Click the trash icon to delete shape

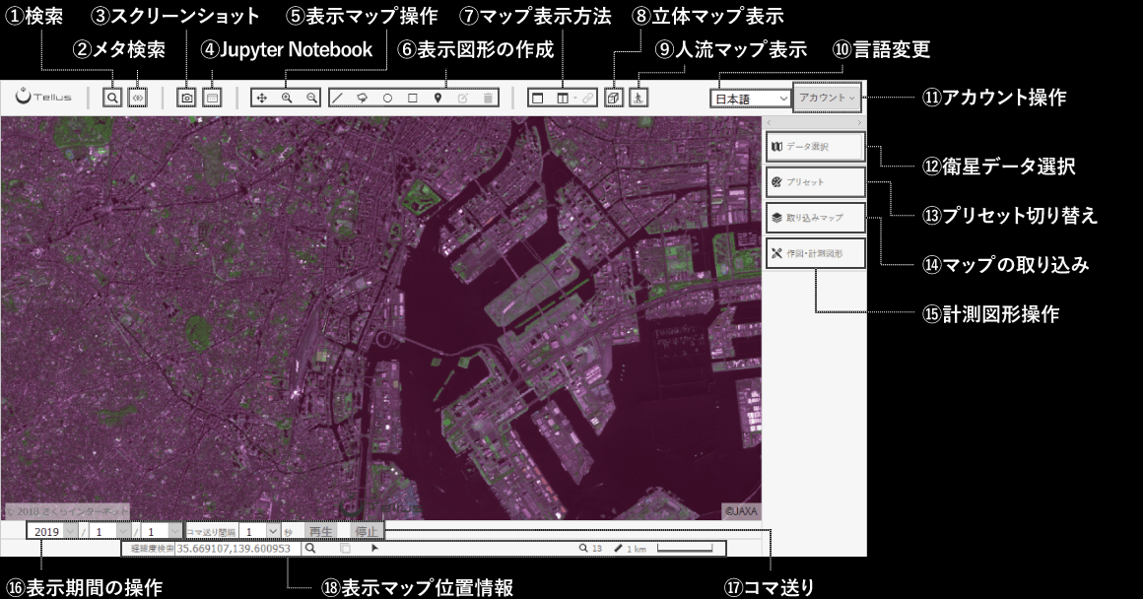488,98
